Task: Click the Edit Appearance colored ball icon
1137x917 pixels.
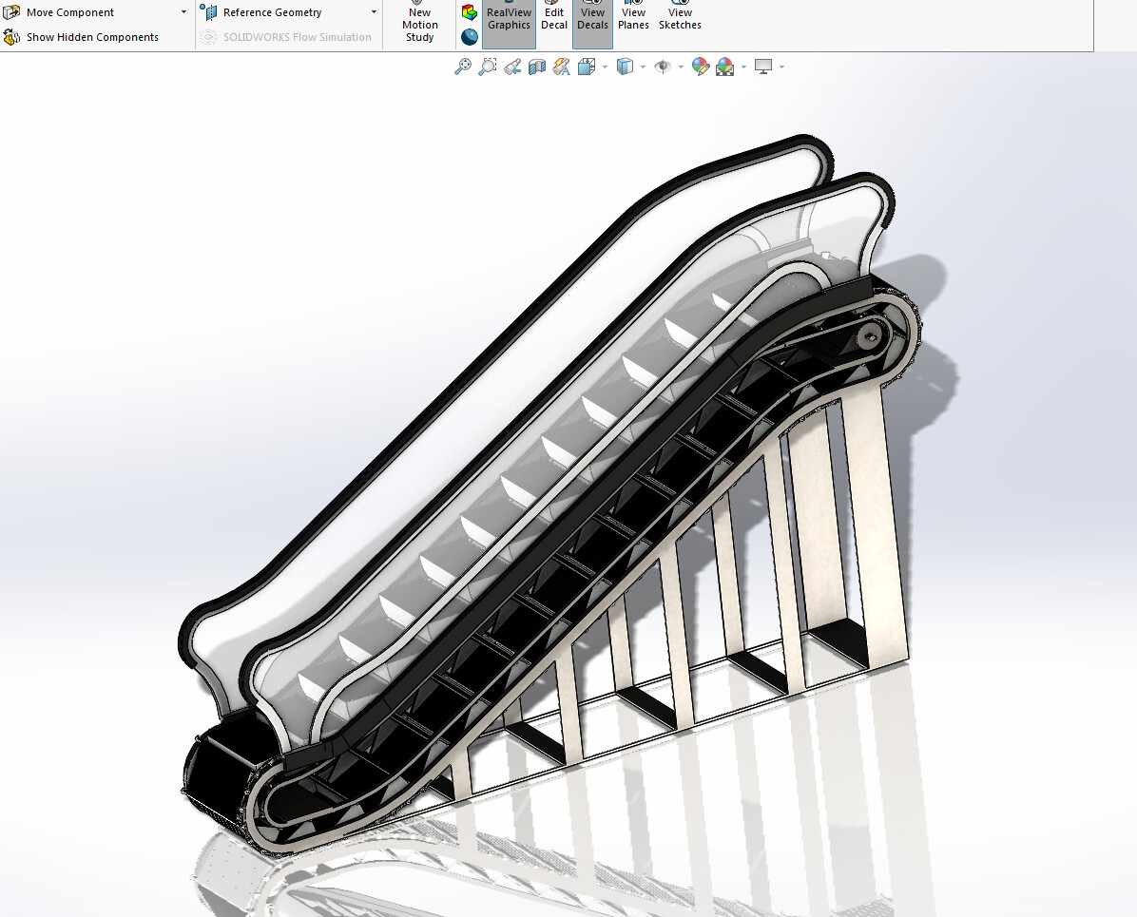Action: click(701, 67)
